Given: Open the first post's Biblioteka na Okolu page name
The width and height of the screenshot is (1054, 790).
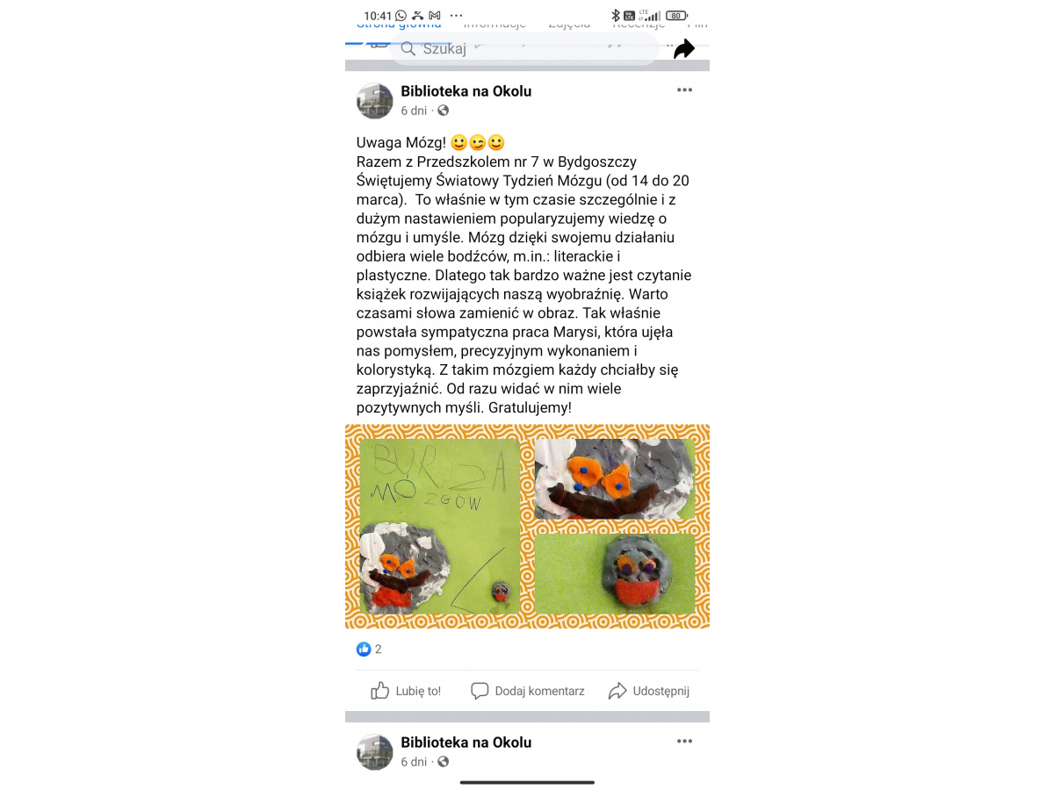Looking at the screenshot, I should click(x=466, y=91).
